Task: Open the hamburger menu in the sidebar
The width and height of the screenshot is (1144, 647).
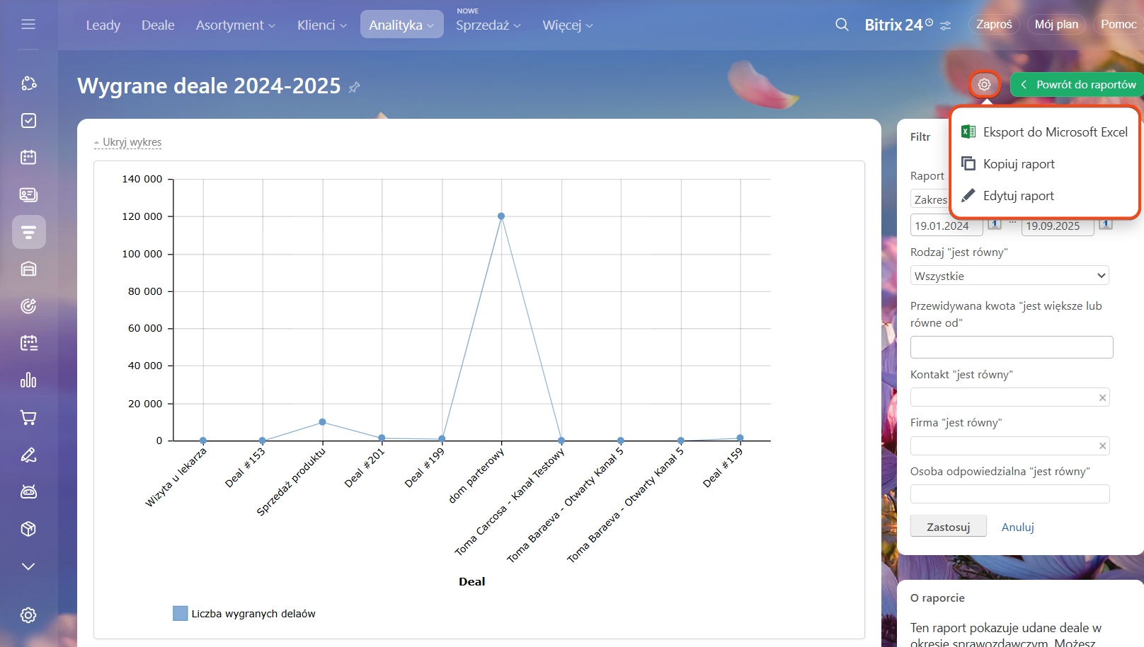Action: (28, 25)
